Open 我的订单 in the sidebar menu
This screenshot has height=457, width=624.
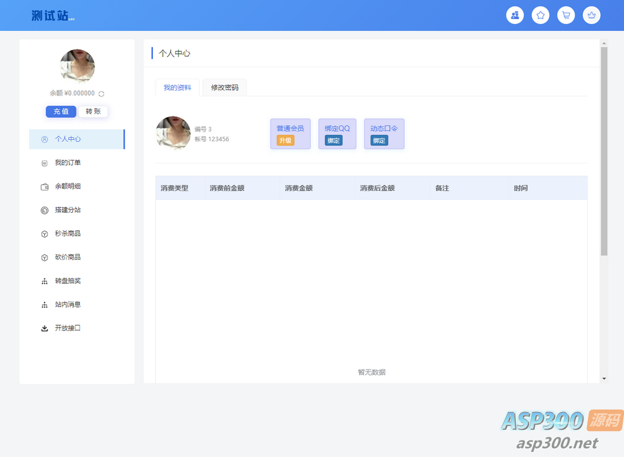(76, 163)
